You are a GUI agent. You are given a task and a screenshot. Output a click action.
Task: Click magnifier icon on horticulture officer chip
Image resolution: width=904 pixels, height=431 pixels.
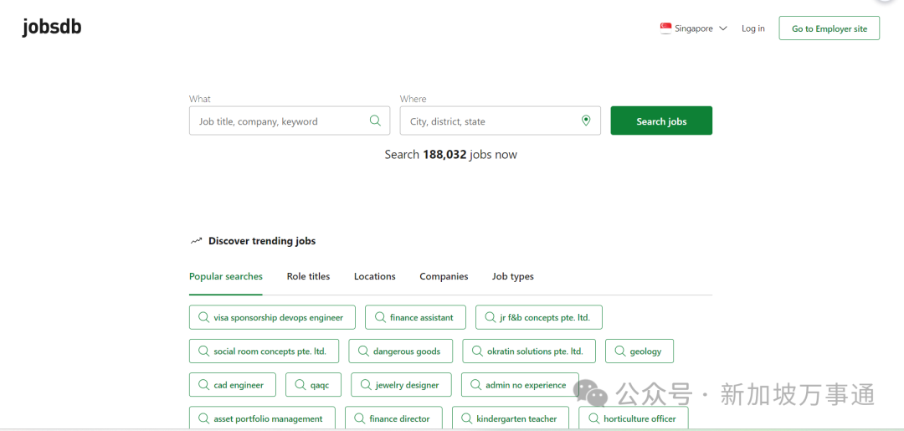(x=593, y=418)
